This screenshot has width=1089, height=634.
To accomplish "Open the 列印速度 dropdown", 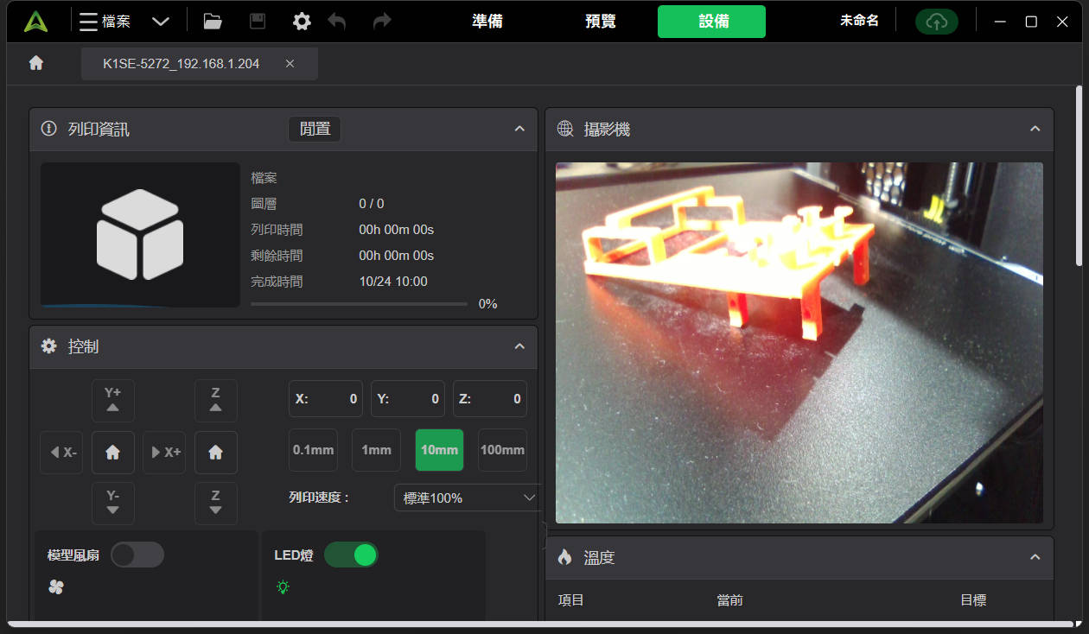I will click(468, 498).
